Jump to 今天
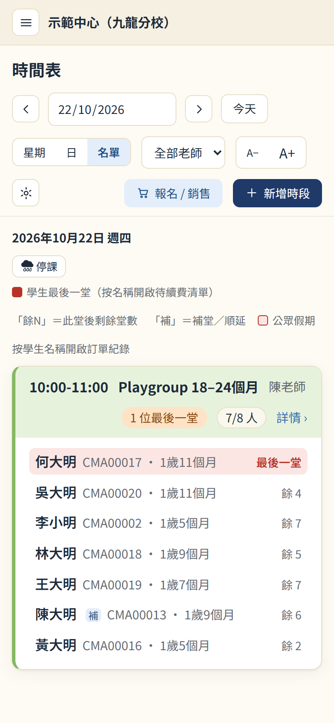334x723 pixels. (245, 109)
